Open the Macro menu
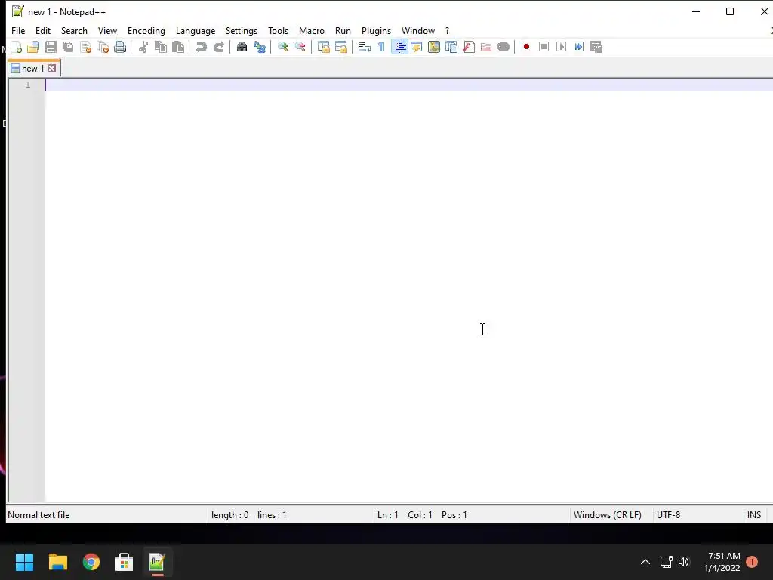This screenshot has height=580, width=773. [x=312, y=30]
